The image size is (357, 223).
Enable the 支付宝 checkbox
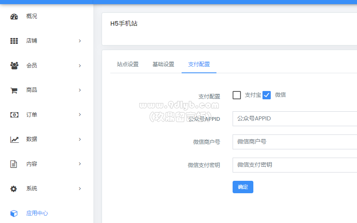click(237, 95)
